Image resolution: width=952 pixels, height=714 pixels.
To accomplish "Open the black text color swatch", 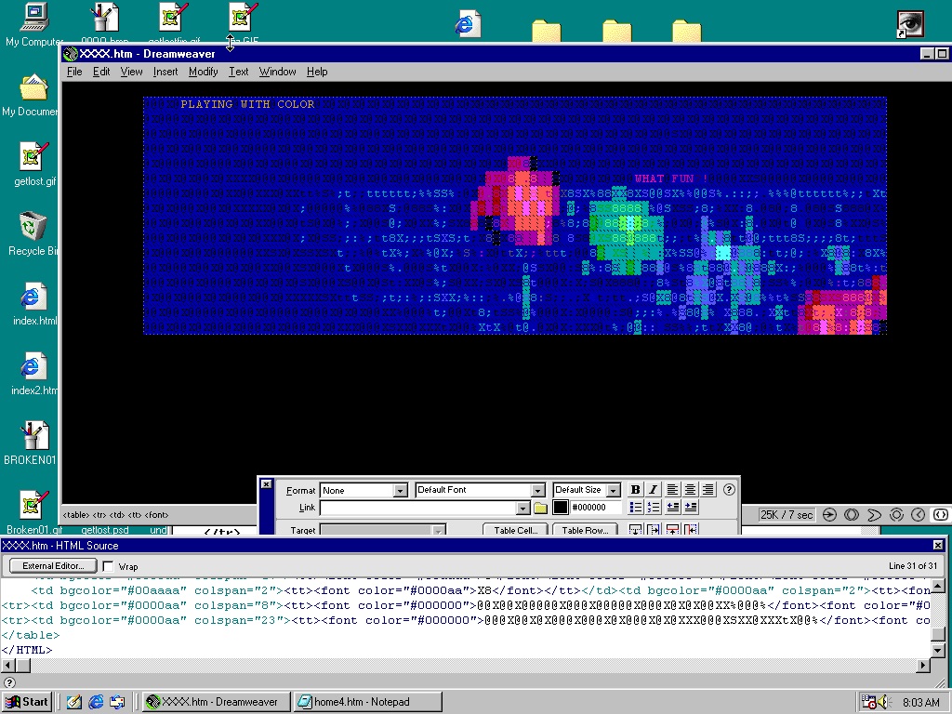I will (x=561, y=508).
